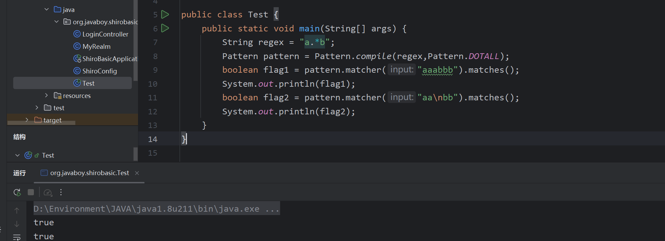Image resolution: width=665 pixels, height=241 pixels.
Task: Click the java folder icon
Action: (58, 10)
